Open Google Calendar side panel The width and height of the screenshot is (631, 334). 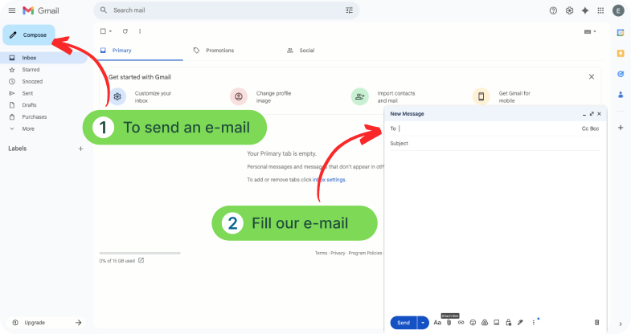pyautogui.click(x=621, y=33)
